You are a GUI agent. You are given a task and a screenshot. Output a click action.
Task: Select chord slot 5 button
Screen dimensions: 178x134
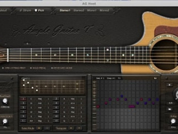[23, 108]
